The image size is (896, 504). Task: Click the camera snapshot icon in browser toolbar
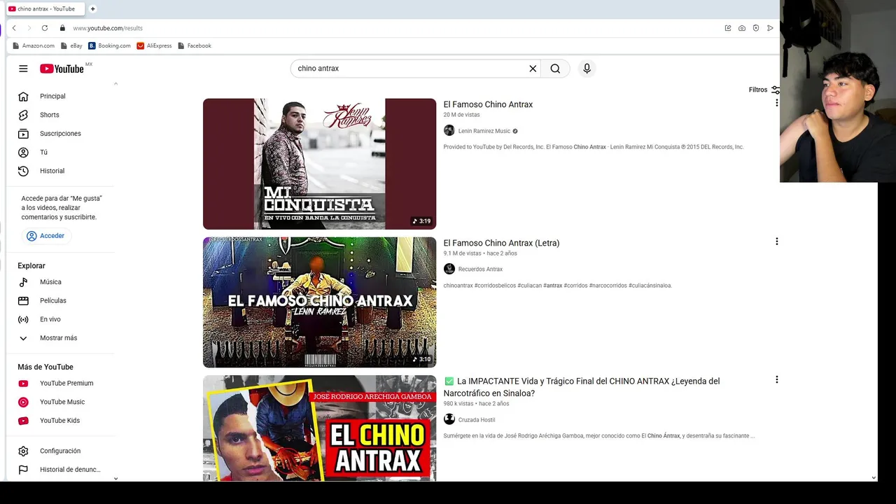[742, 28]
